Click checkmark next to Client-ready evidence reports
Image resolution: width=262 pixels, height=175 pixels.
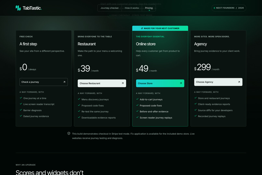(195, 104)
